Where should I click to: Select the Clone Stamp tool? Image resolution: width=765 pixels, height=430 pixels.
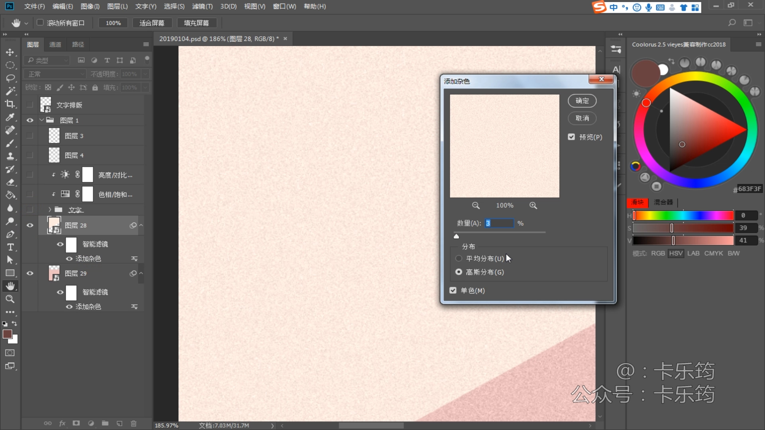[10, 156]
